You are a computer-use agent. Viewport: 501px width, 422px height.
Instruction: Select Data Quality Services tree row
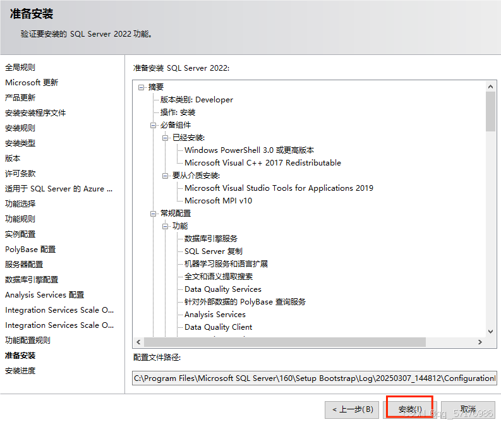pyautogui.click(x=223, y=289)
